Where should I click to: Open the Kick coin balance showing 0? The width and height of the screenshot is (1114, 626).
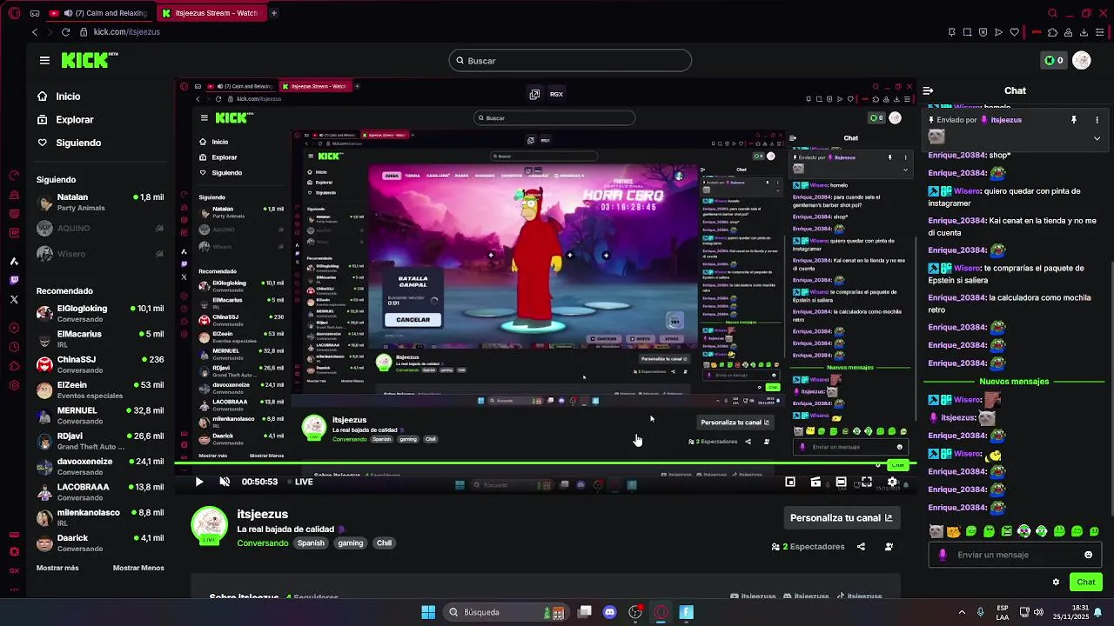[x=1054, y=60]
